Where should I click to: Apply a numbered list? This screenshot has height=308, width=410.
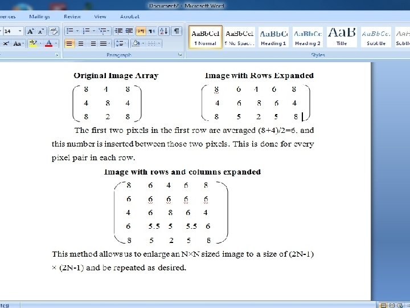pos(86,31)
